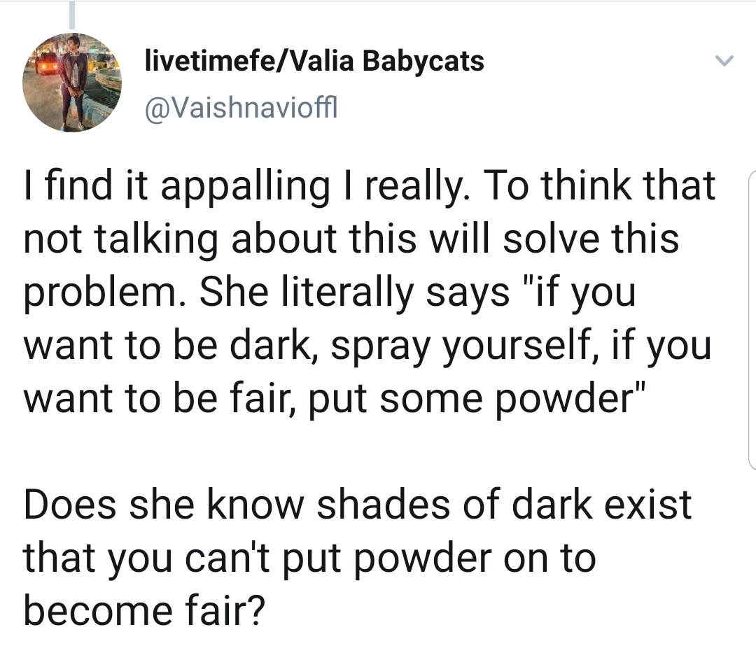Open livetimefe/Valia Babycats profile name
Viewport: 756px width, 653px height.
pos(314,62)
